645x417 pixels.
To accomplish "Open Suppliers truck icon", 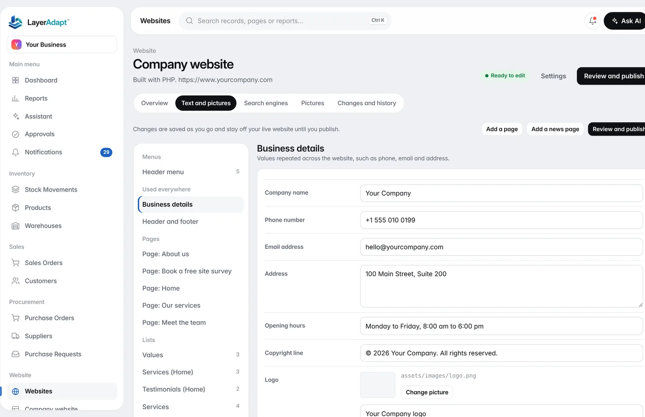I will click(x=16, y=336).
